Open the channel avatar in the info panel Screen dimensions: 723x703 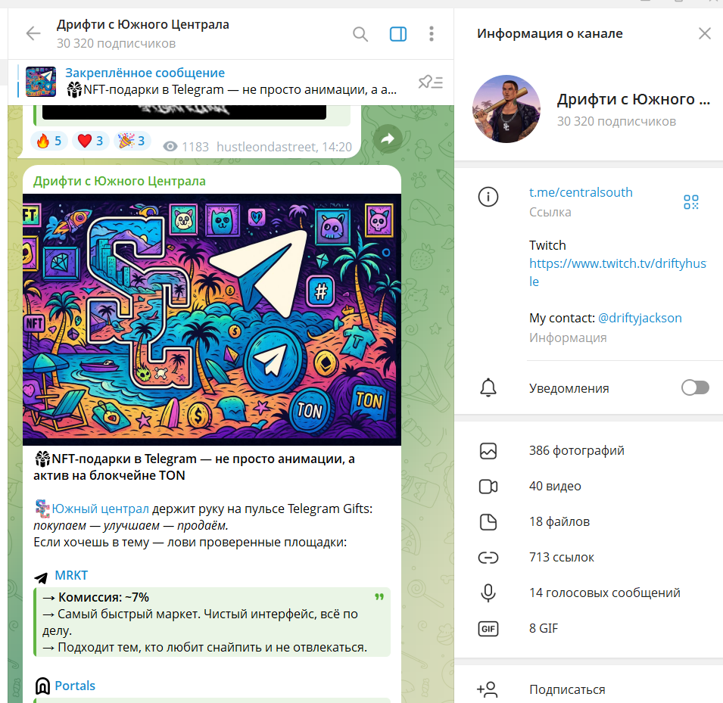506,109
